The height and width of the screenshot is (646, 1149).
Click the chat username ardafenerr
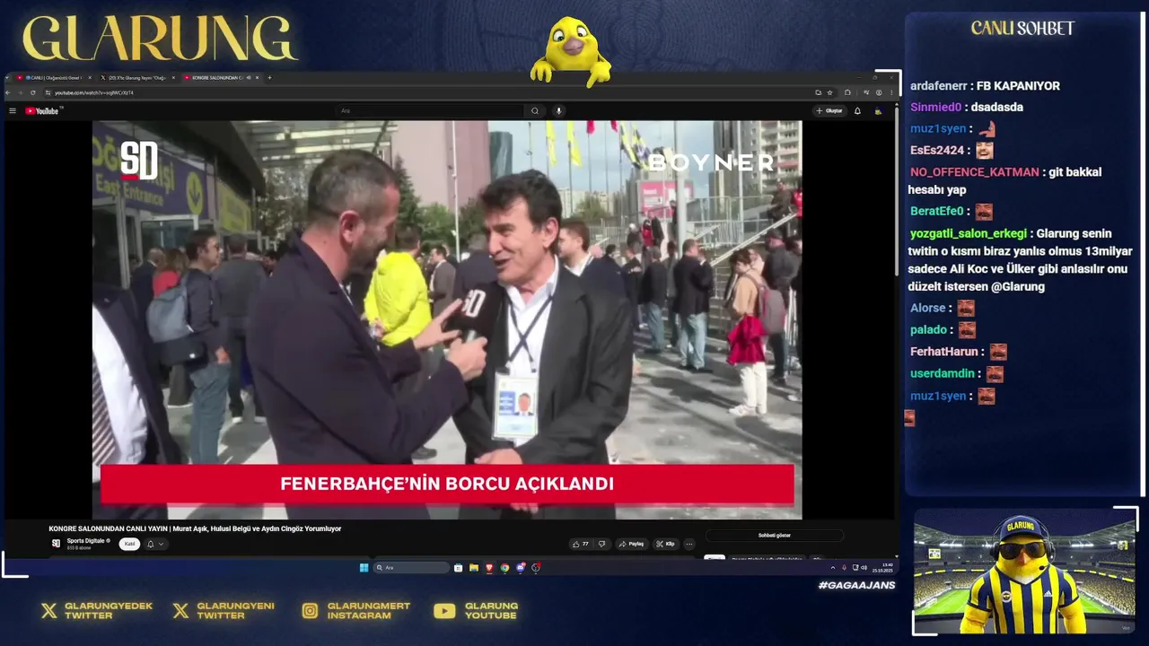pos(939,86)
